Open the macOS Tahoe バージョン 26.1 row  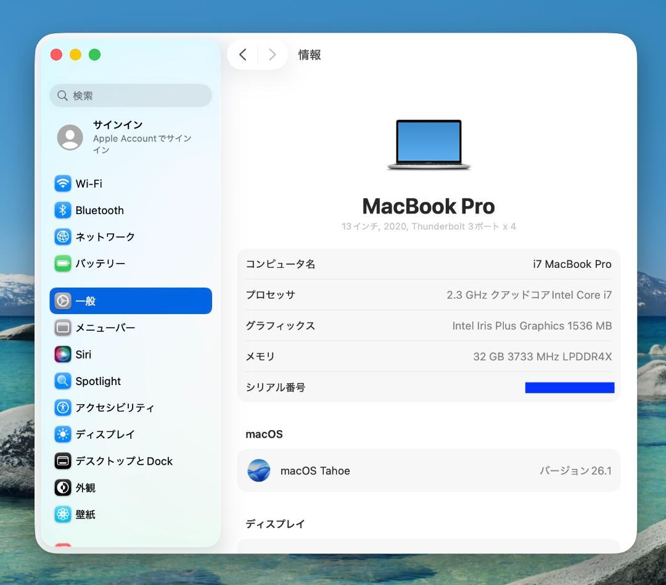coord(429,470)
